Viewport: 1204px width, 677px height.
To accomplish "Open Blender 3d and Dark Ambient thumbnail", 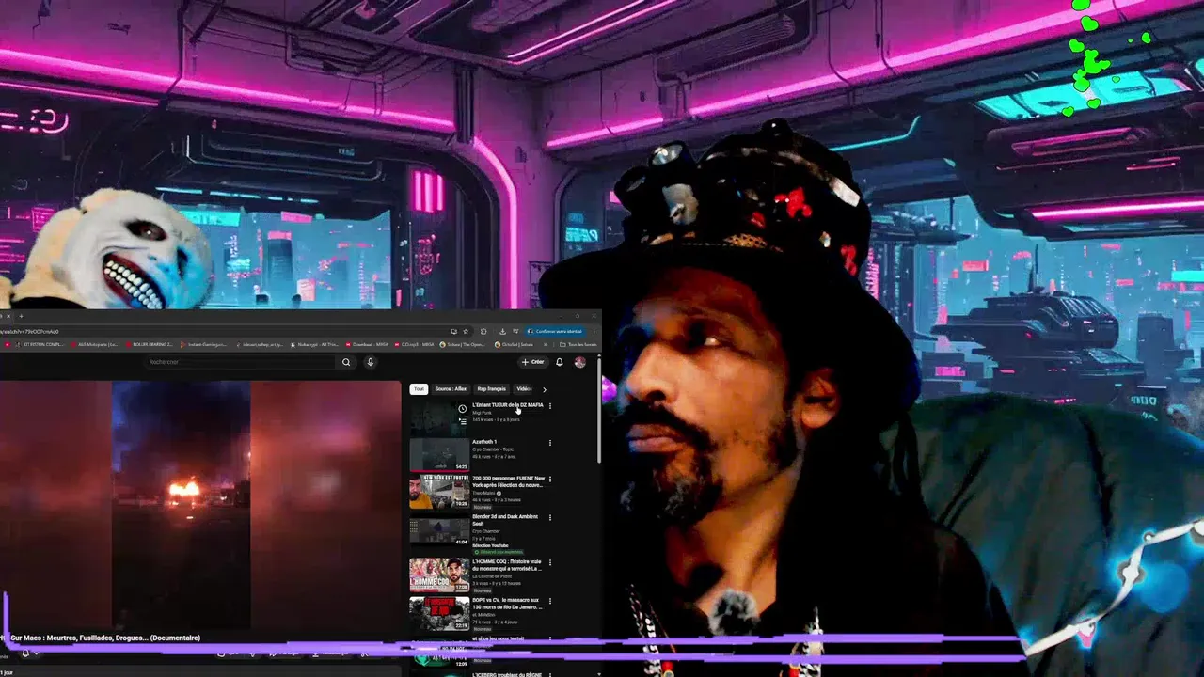I will pos(438,530).
